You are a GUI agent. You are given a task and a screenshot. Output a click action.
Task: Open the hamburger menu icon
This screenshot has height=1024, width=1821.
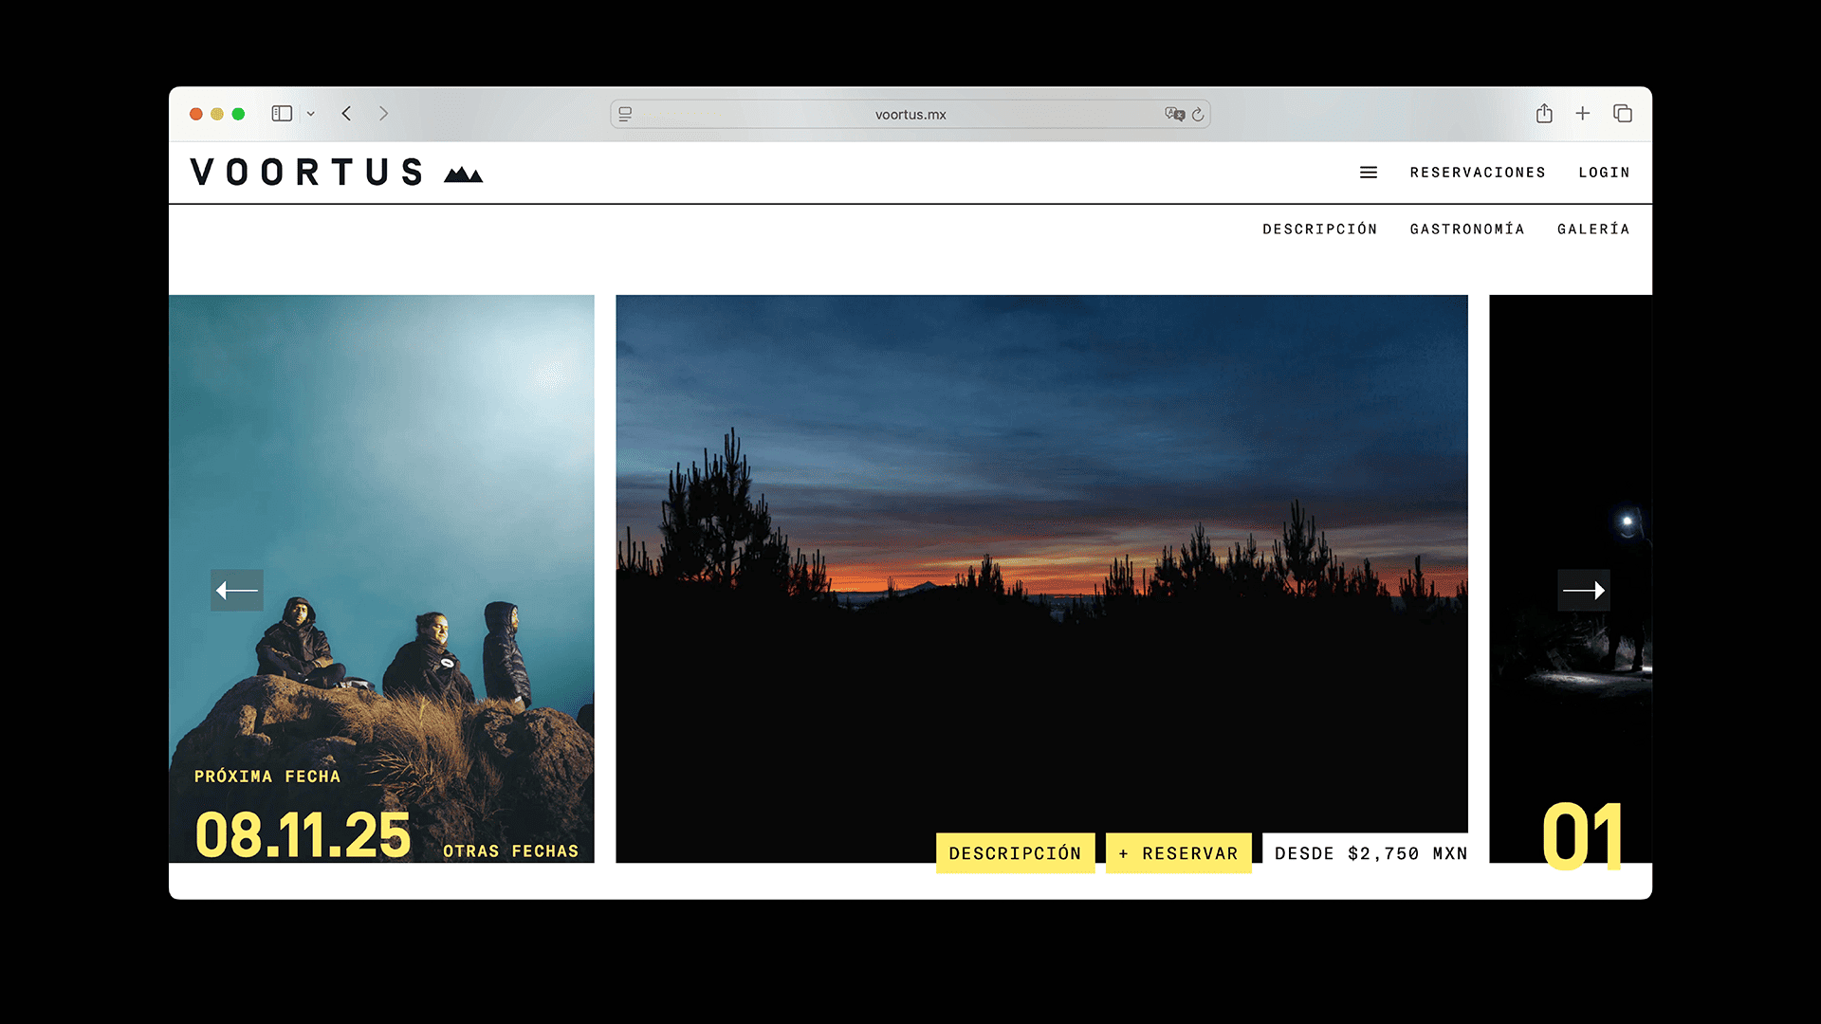(1368, 173)
